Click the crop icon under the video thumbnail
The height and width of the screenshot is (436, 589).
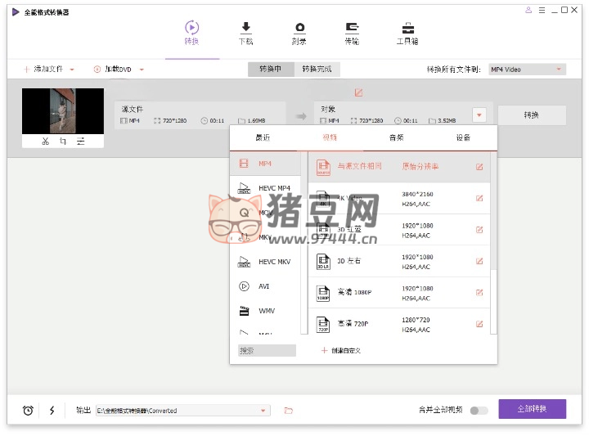click(x=63, y=142)
